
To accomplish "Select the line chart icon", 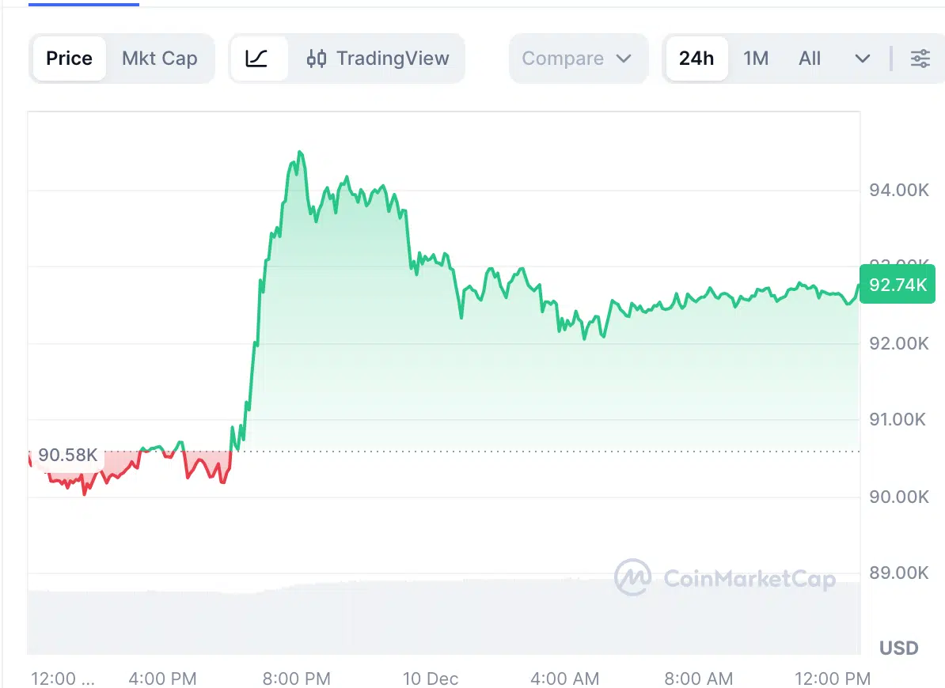I will 257,59.
